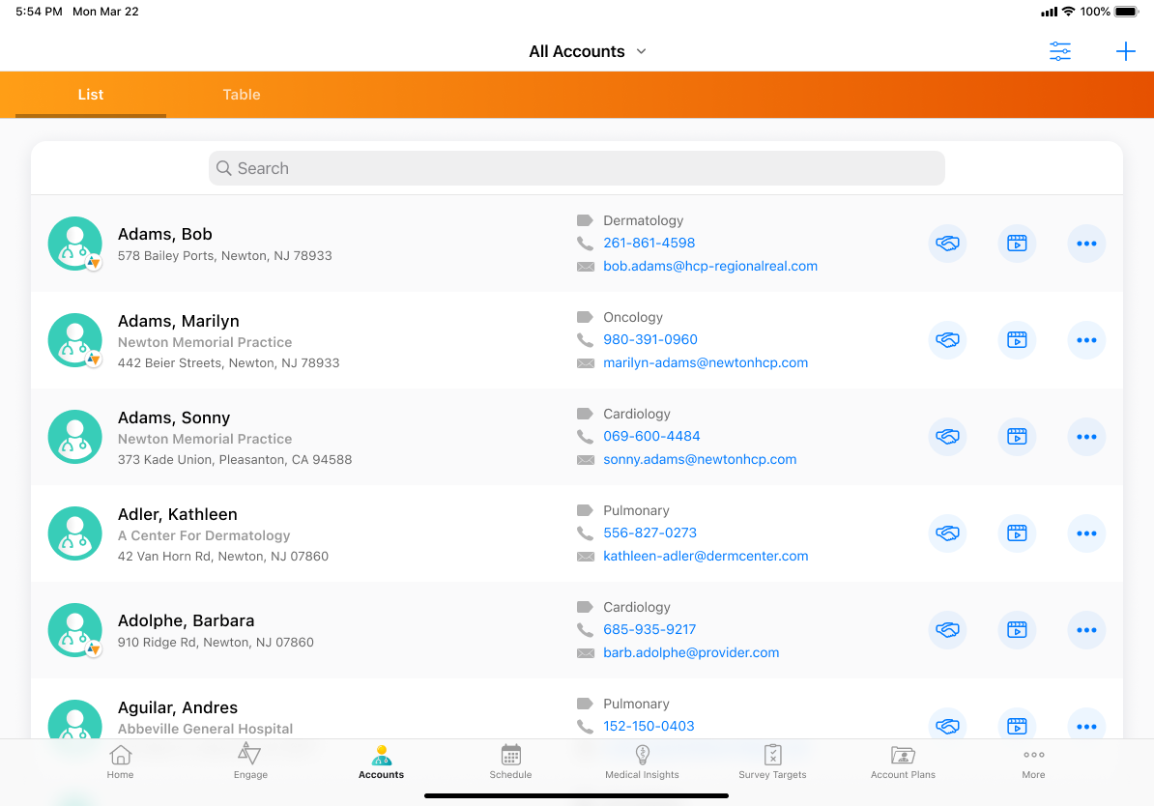Expand the All Accounts dropdown
Image resolution: width=1154 pixels, height=806 pixels.
588,52
